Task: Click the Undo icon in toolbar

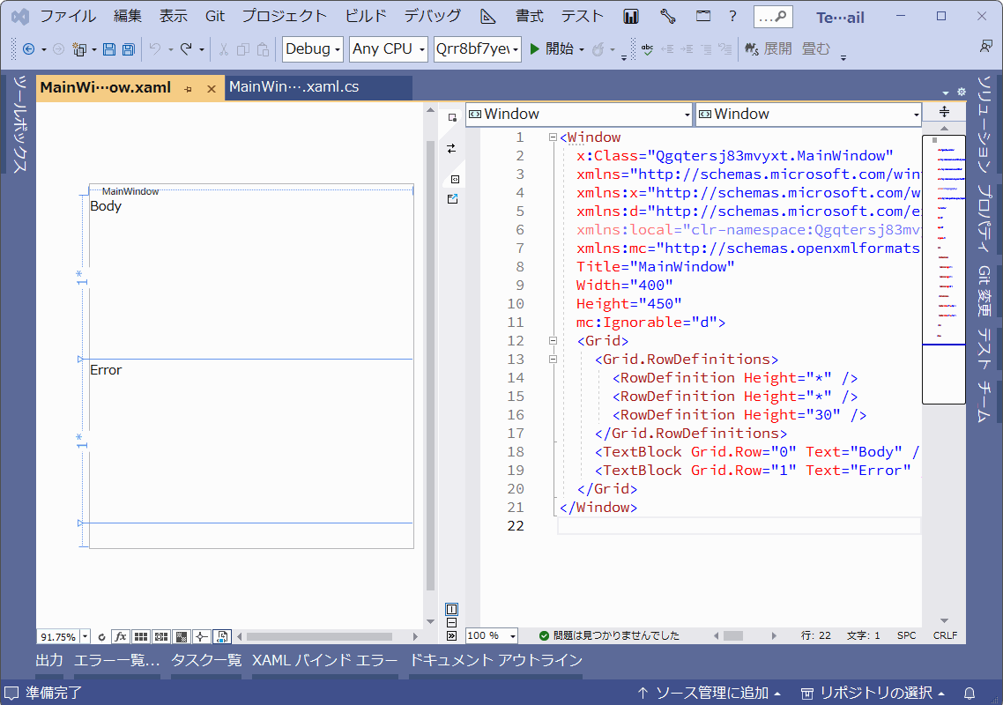Action: coord(155,49)
